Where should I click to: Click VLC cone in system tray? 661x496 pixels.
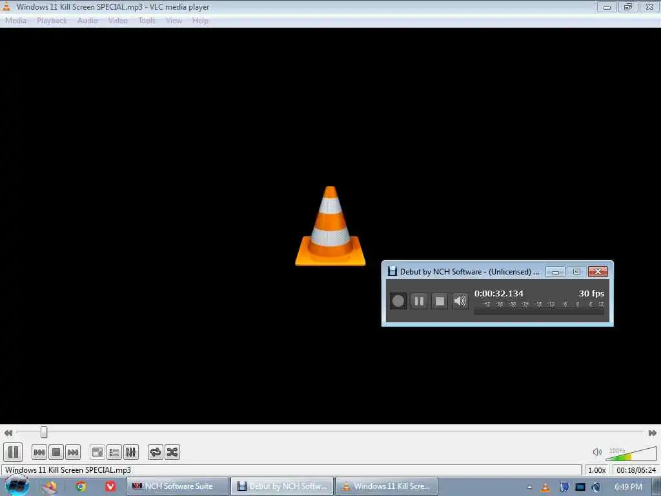[545, 487]
